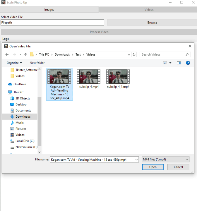197x211 pixels.
Task: Select OneDrive in navigation pane
Action: click(x=17, y=84)
